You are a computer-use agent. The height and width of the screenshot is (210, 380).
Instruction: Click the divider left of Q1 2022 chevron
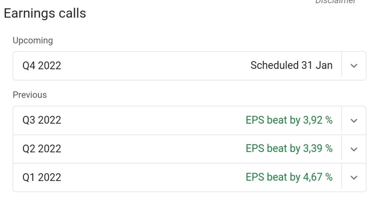[x=342, y=177]
